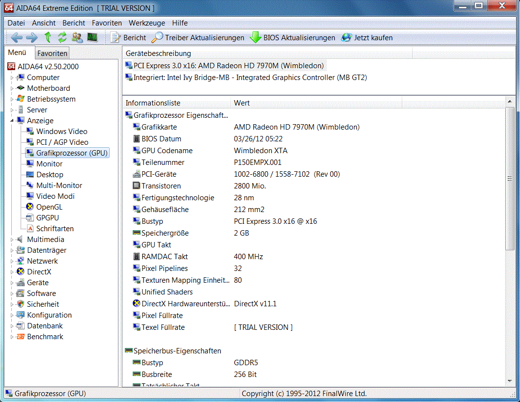520x402 pixels.
Task: Open the Favoriten menu in the menu bar
Action: pyautogui.click(x=107, y=23)
